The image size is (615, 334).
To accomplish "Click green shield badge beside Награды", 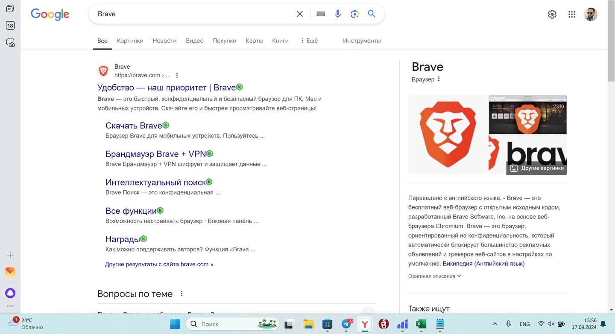I will (x=143, y=239).
